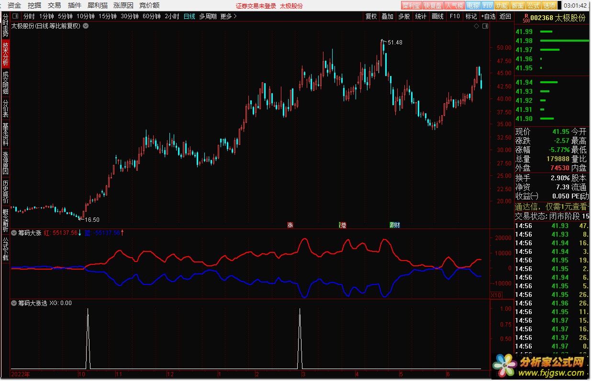The height and width of the screenshot is (381, 592).
Task: Open the 竞价额 menu
Action: 149,6
